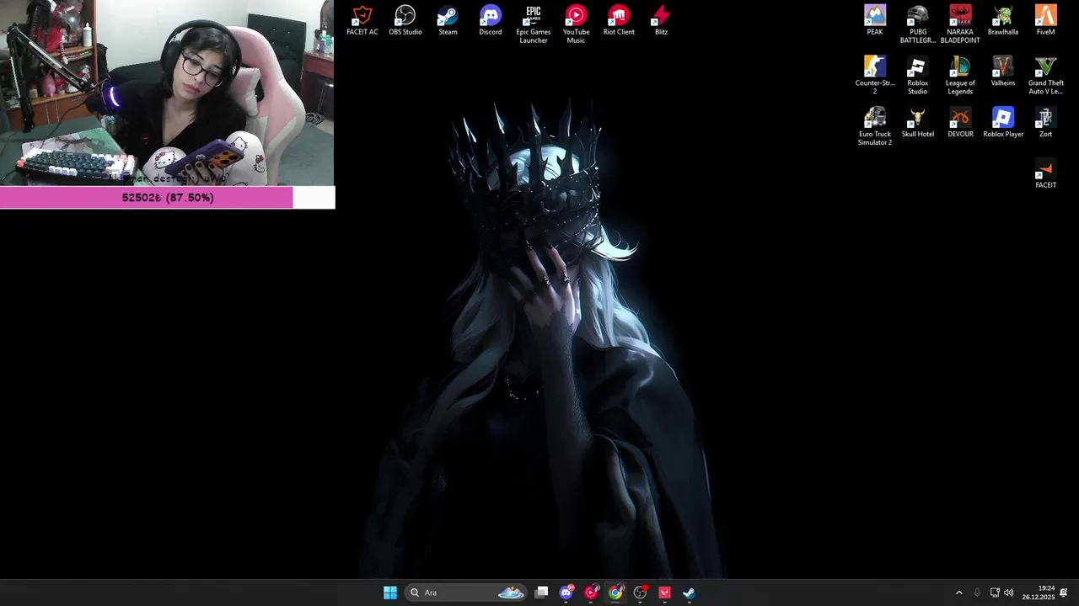Switch to Chrome in the taskbar
Viewport: 1079px width, 606px height.
click(x=615, y=593)
